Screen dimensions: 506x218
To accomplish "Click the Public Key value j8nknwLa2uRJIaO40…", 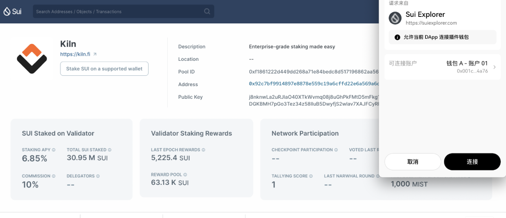I will click(x=313, y=101).
